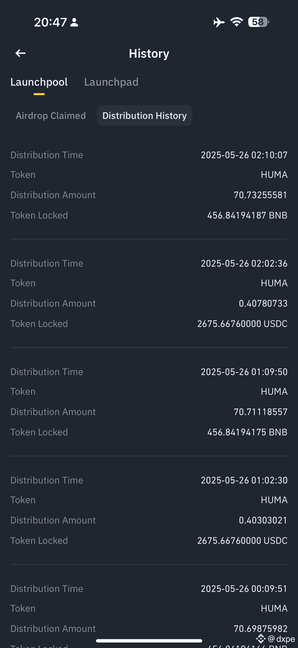This screenshot has height=648, width=298.
Task: Tap the back arrow icon
Action: coord(21,53)
